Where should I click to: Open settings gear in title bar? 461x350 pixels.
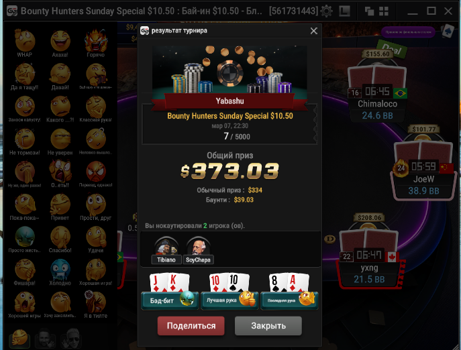pos(326,11)
